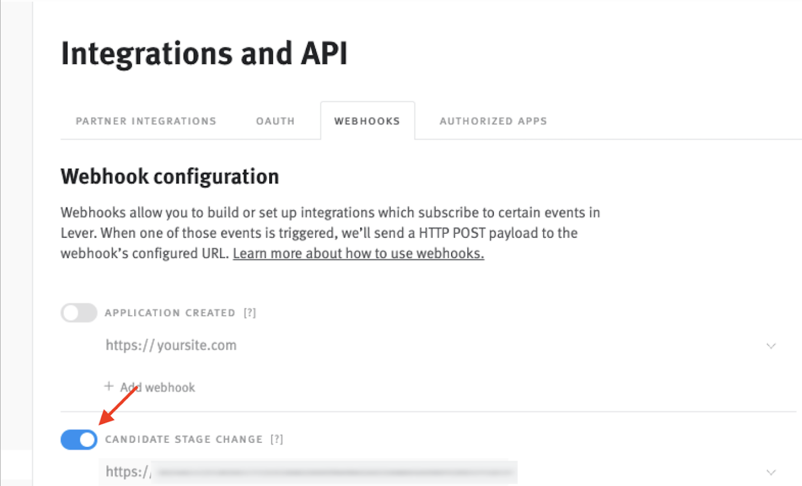Open help for Candidate Stage Change webhook
This screenshot has width=802, height=486.
[x=277, y=439]
